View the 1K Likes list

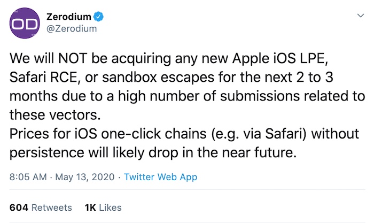[x=103, y=207]
